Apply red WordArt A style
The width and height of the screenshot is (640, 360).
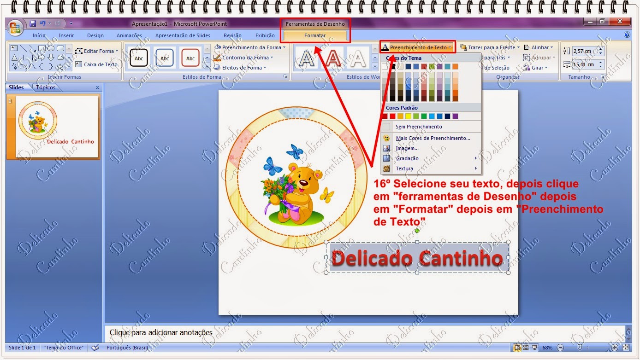[x=333, y=58]
